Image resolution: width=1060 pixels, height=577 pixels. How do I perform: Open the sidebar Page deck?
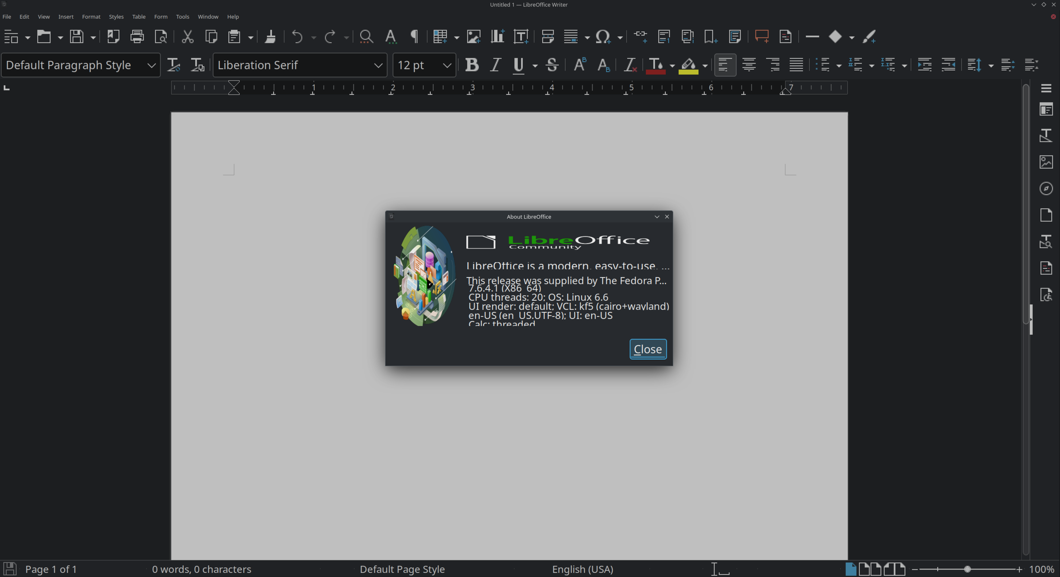click(x=1046, y=215)
